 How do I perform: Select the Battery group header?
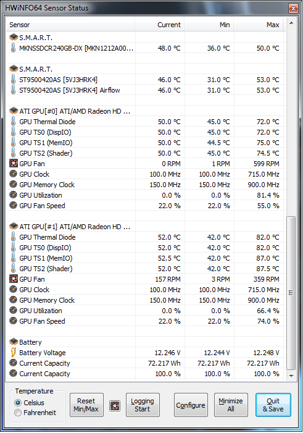144,342
